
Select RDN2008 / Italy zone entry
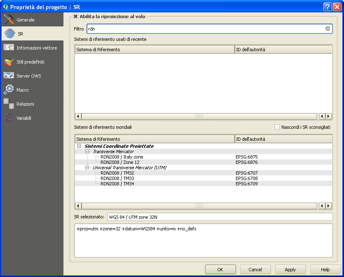(122, 157)
